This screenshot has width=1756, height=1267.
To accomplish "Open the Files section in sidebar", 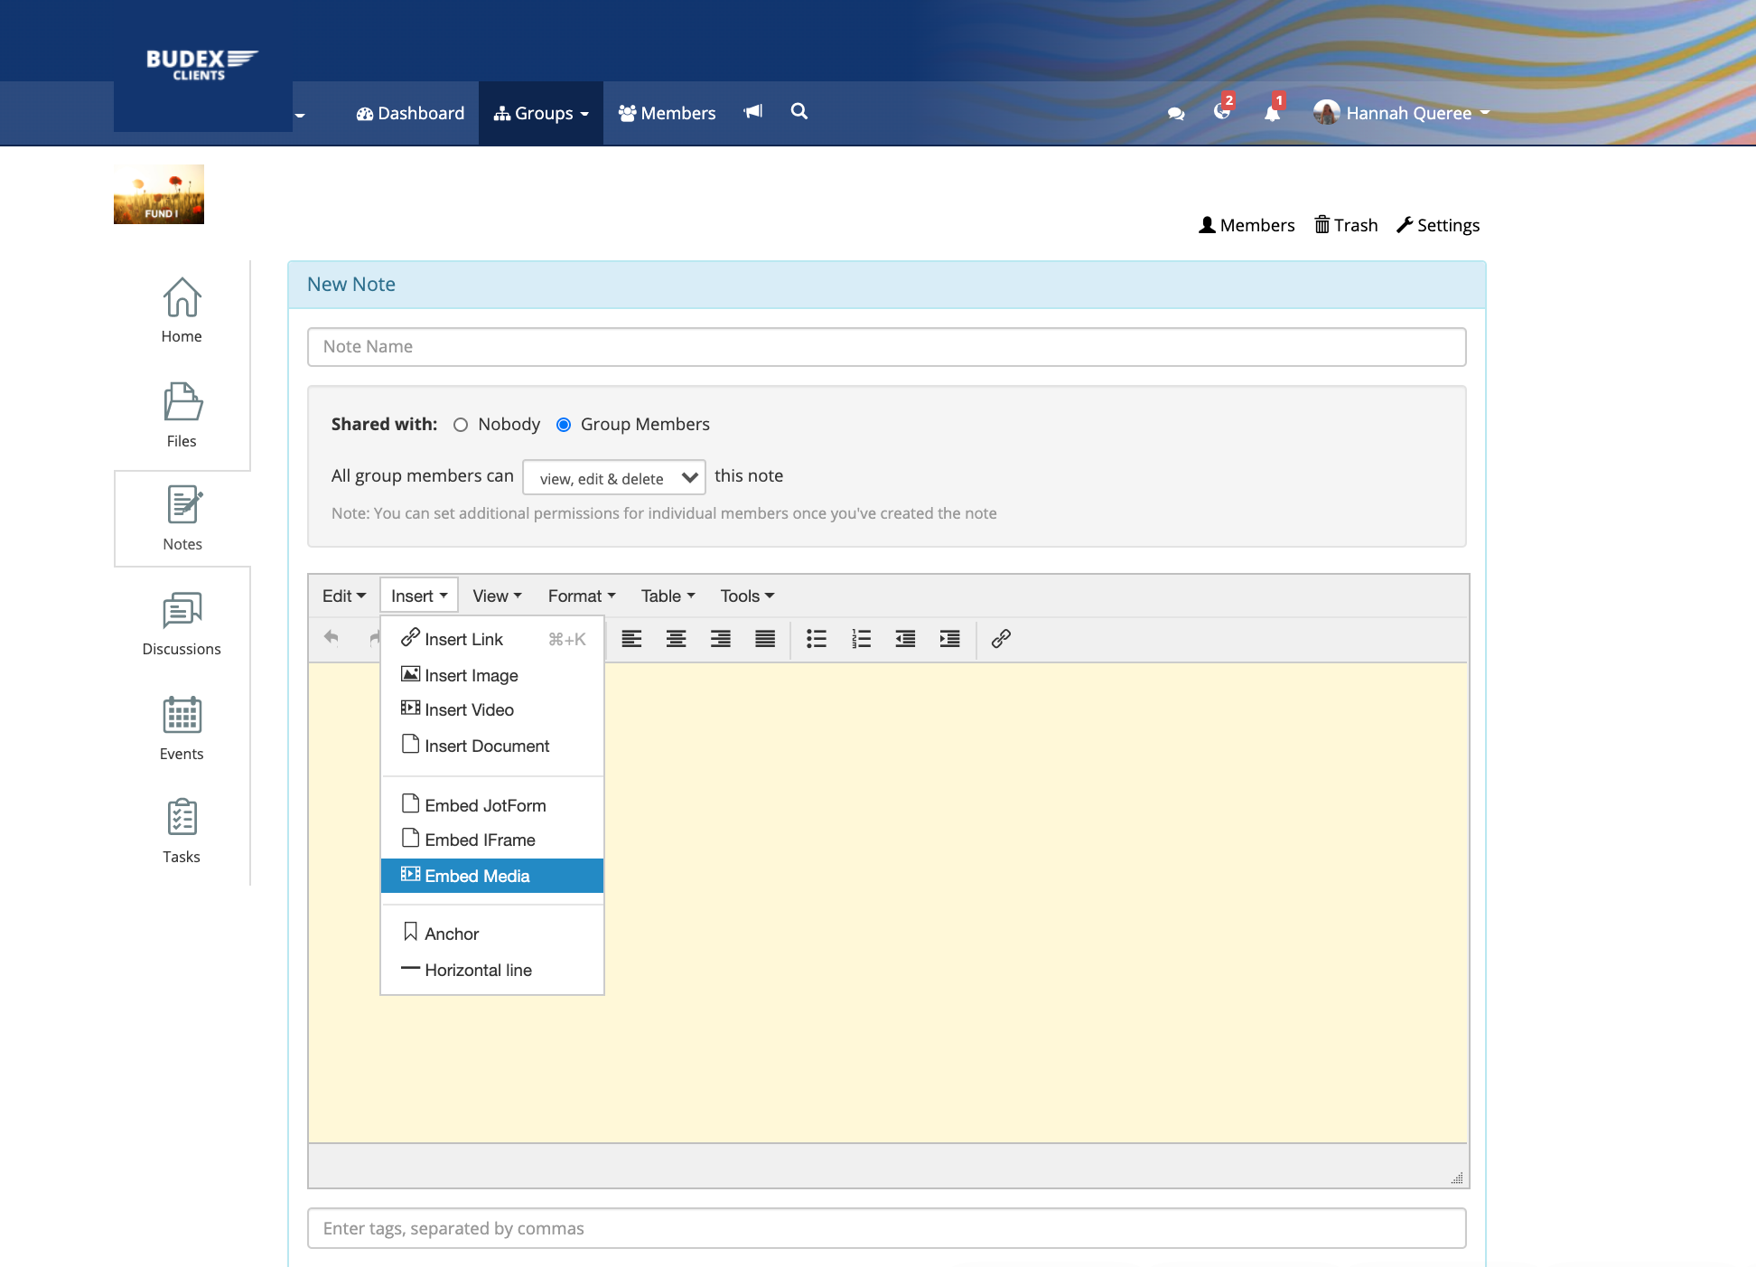I will click(x=182, y=416).
